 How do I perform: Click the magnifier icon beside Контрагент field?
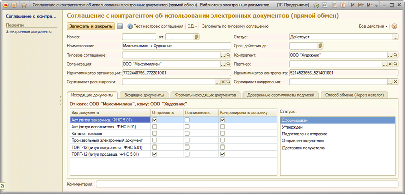(395, 55)
